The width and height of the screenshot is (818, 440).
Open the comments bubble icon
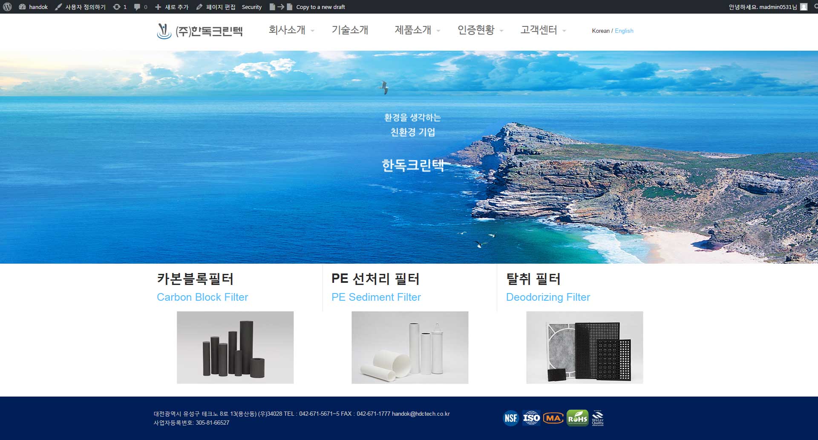[x=137, y=7]
